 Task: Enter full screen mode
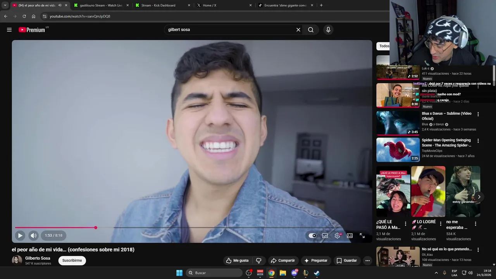point(362,236)
